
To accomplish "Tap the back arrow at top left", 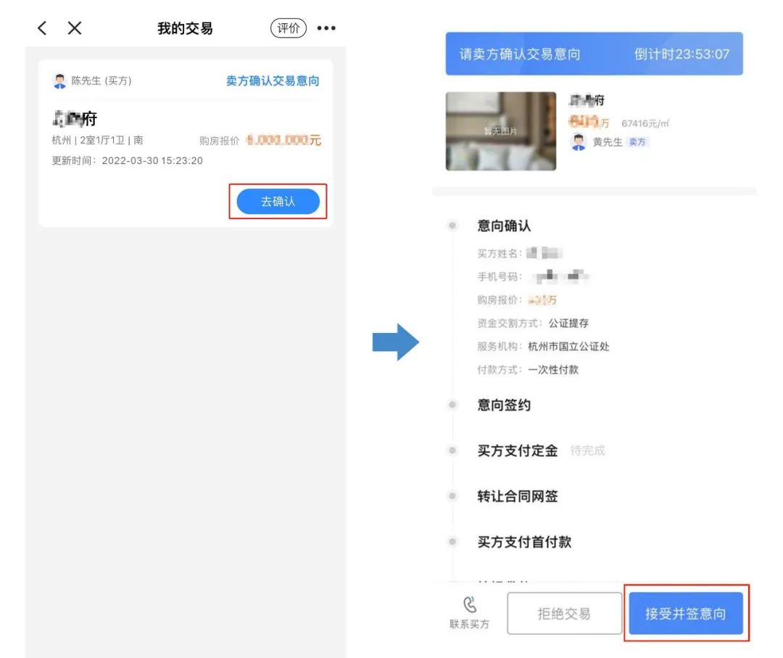I will pyautogui.click(x=41, y=28).
